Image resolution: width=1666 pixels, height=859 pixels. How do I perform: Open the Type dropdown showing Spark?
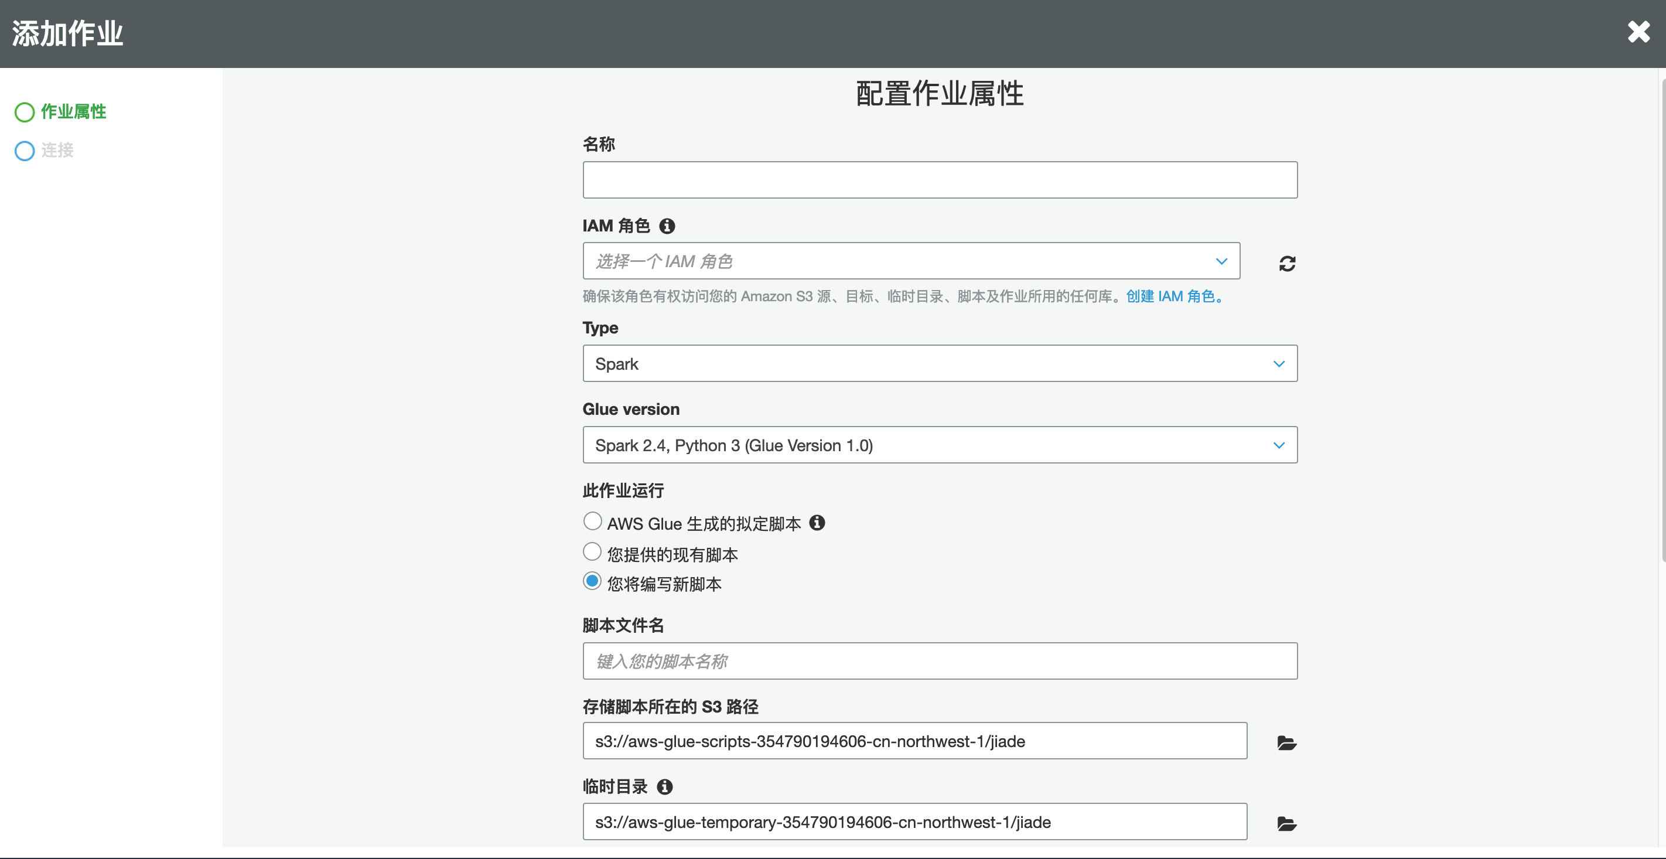(x=939, y=363)
